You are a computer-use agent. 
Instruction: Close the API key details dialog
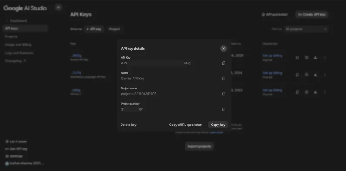click(223, 49)
